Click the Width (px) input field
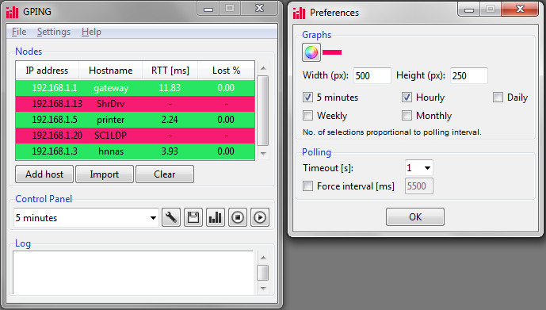 pos(372,75)
